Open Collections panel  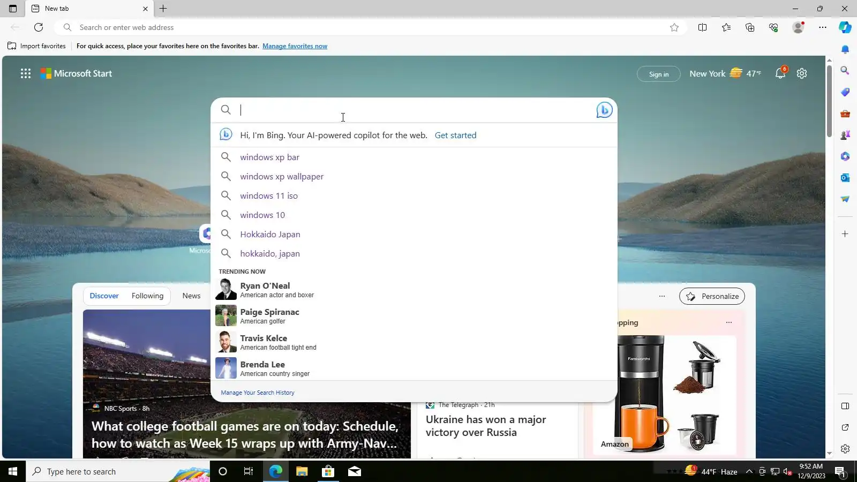point(750,27)
